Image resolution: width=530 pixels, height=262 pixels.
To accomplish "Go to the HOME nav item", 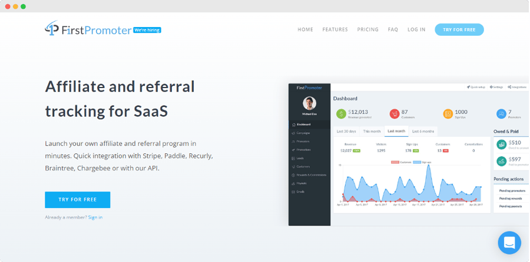I will (305, 30).
